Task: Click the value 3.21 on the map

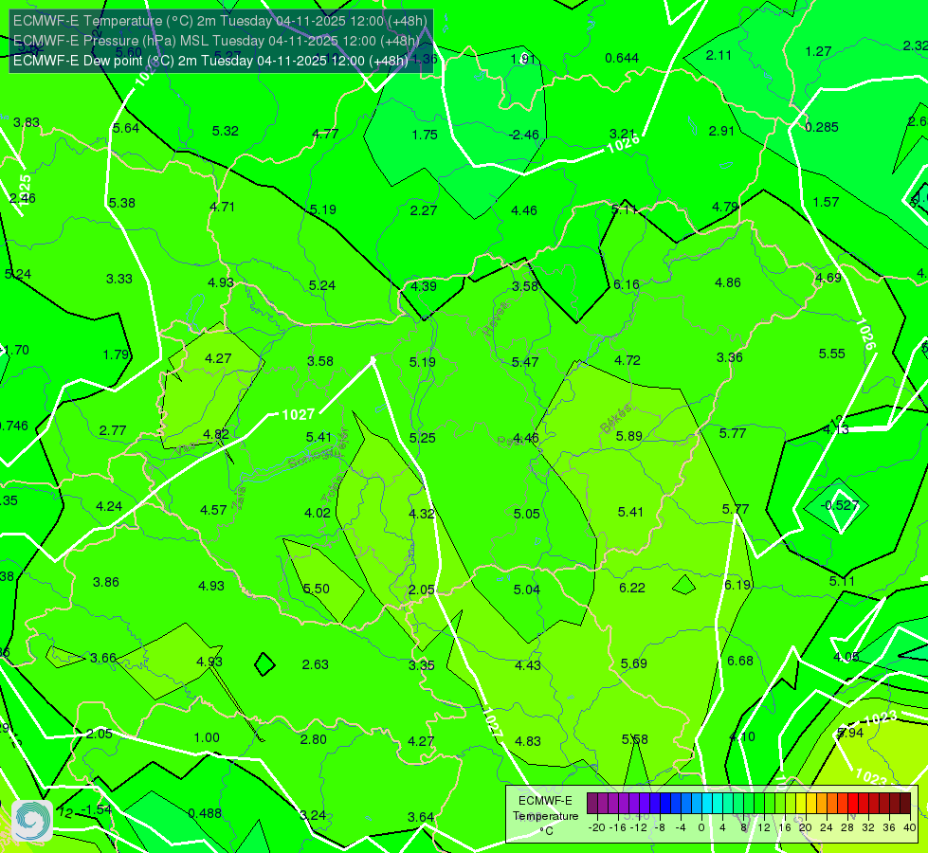Action: pyautogui.click(x=622, y=134)
